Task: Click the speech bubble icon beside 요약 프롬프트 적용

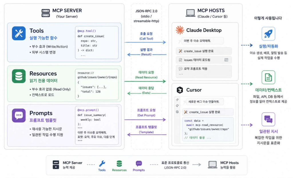Action: pyautogui.click(x=180, y=69)
